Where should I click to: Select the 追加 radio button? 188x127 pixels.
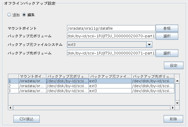click(x=9, y=15)
